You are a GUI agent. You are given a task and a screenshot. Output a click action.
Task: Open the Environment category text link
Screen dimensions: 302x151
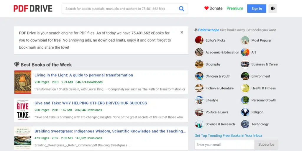pyautogui.click(x=261, y=76)
